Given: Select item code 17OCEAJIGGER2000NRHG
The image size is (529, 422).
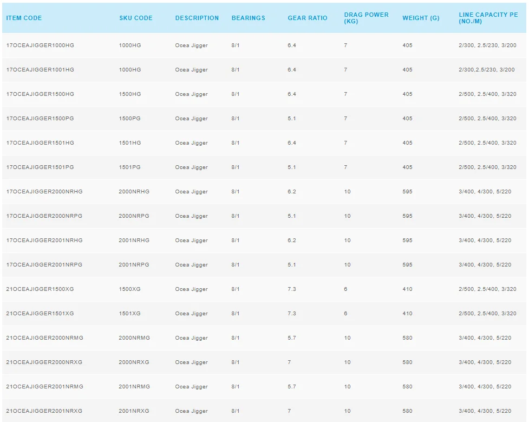Looking at the screenshot, I should (44, 191).
